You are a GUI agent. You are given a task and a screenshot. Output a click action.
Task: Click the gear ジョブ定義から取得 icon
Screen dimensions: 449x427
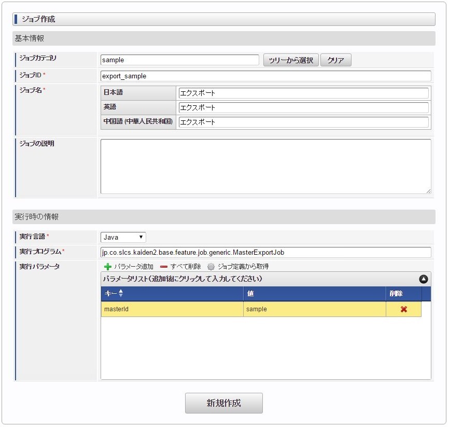(x=211, y=267)
